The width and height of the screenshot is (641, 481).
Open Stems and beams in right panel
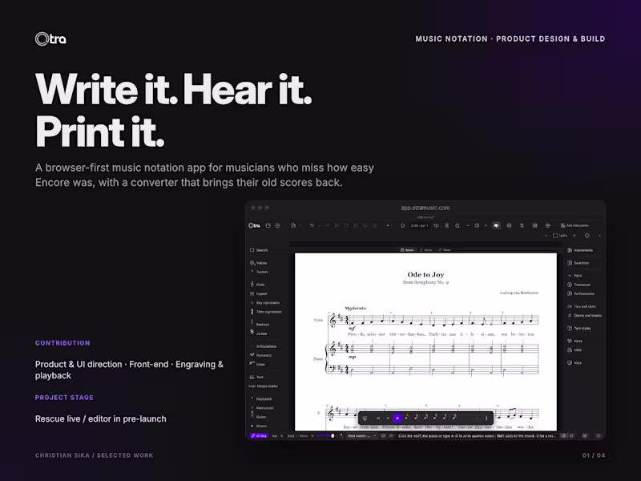point(585,315)
